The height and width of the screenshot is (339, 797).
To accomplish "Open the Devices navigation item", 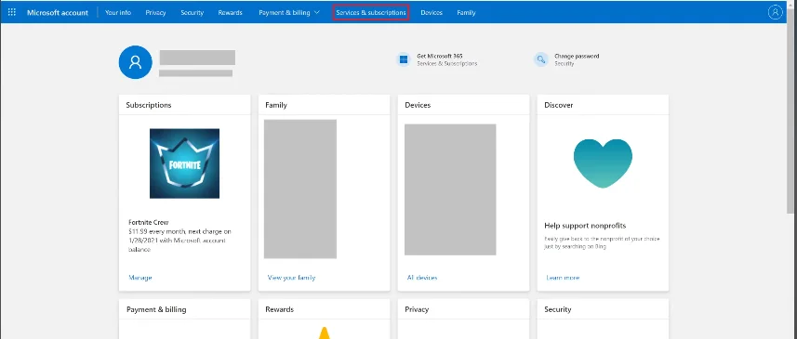I will point(432,13).
